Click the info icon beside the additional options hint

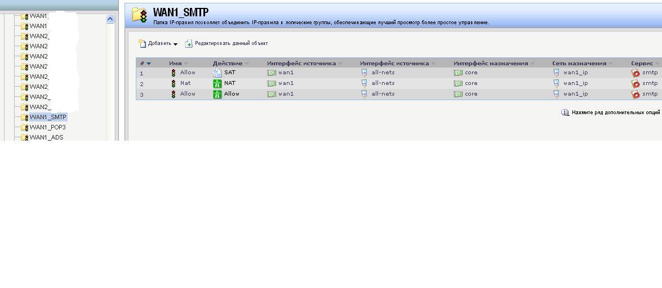click(565, 112)
